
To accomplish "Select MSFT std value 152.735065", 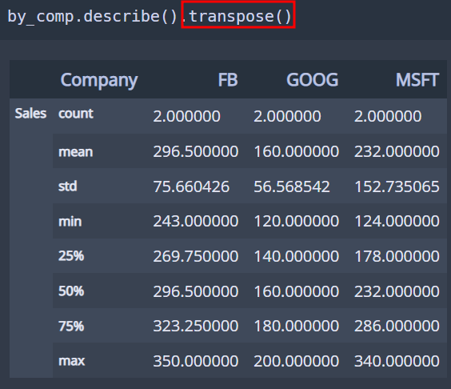I will point(397,186).
